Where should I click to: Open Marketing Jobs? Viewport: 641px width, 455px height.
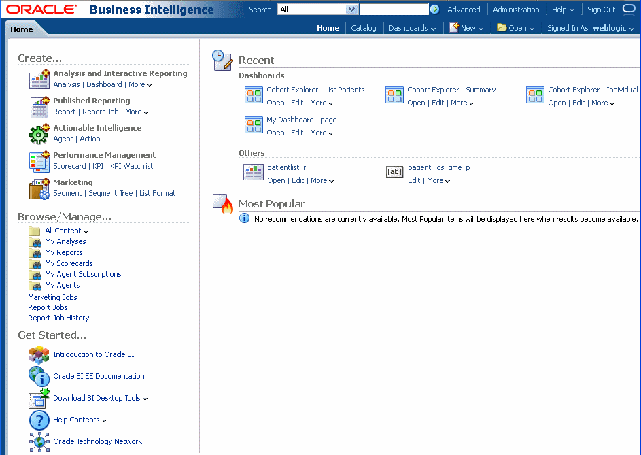52,297
